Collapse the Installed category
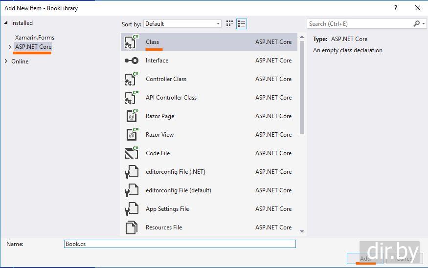The width and height of the screenshot is (428, 268). click(6, 23)
